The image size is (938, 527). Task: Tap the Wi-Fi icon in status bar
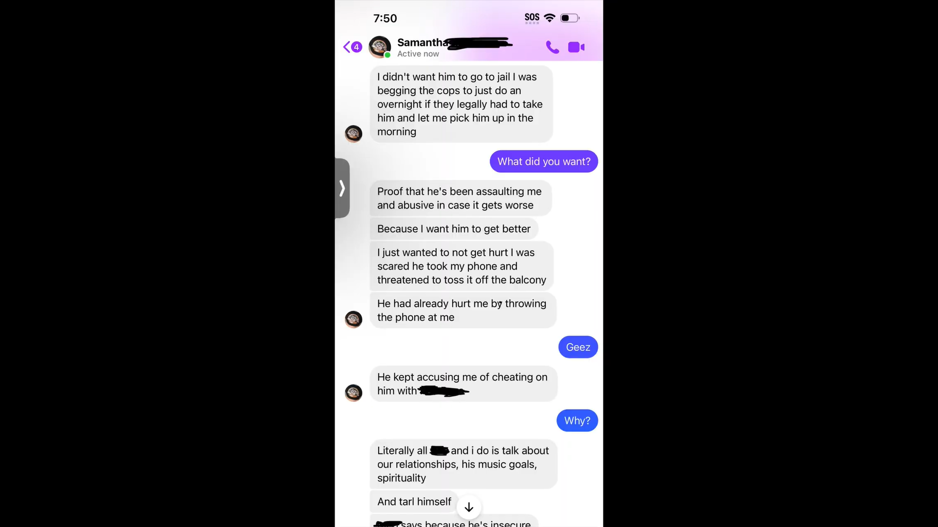click(x=550, y=18)
